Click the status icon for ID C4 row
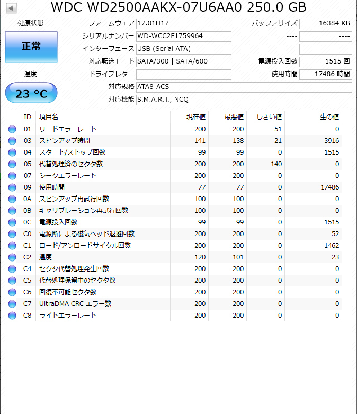357x414 pixels. tap(12, 269)
